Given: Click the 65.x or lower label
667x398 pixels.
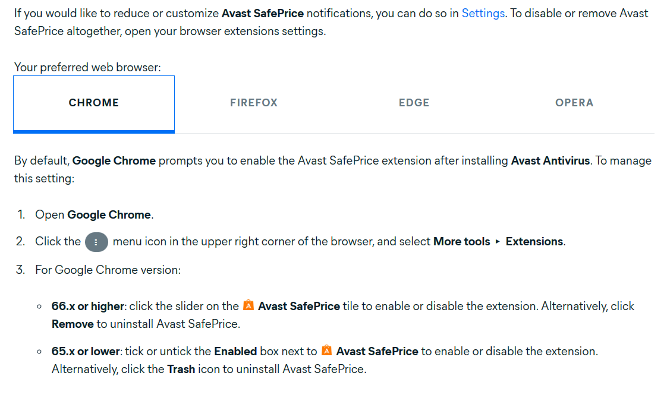Looking at the screenshot, I should 86,352.
